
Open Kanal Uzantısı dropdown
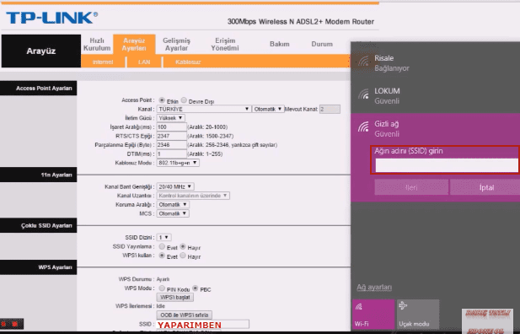point(193,196)
